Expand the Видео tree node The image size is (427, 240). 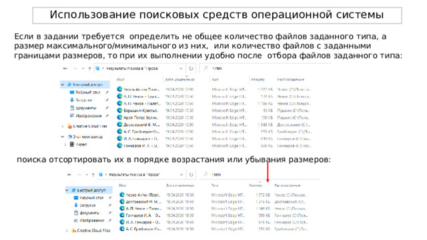65,145
